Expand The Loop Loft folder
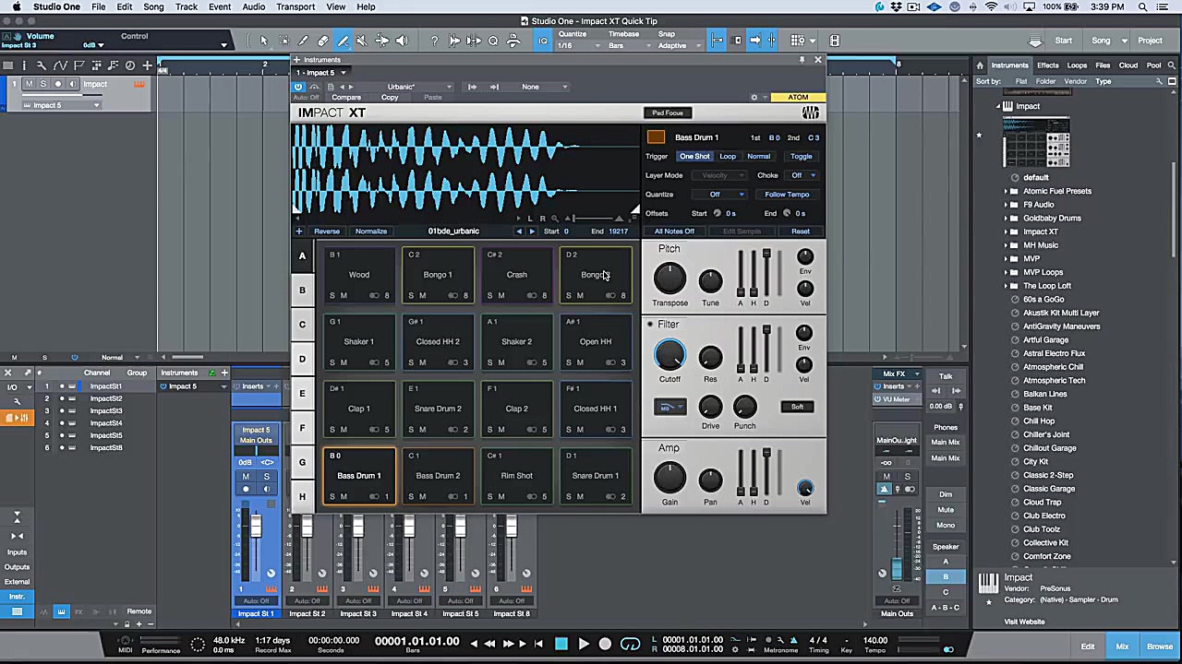Viewport: 1182px width, 664px height. pos(1007,286)
